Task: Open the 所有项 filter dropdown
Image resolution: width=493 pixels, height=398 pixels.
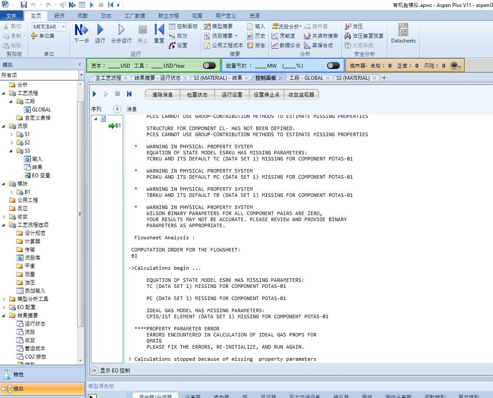Action: pyautogui.click(x=81, y=75)
